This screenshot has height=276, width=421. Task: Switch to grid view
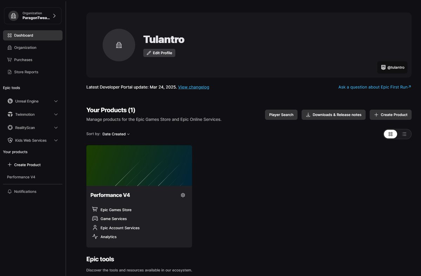click(390, 134)
